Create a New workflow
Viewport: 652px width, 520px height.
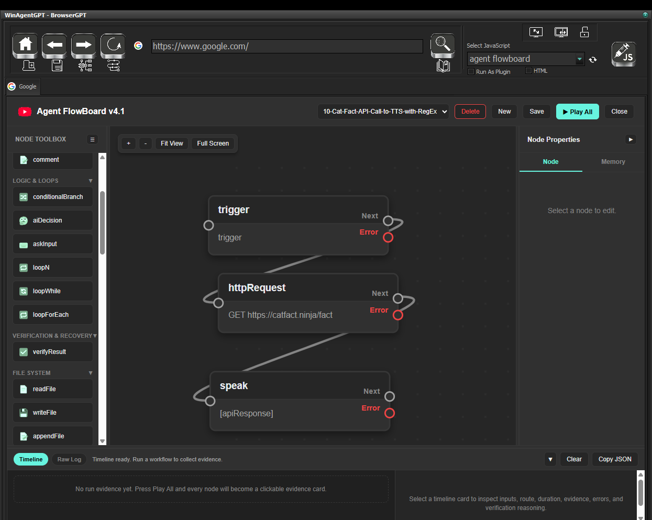(x=504, y=112)
